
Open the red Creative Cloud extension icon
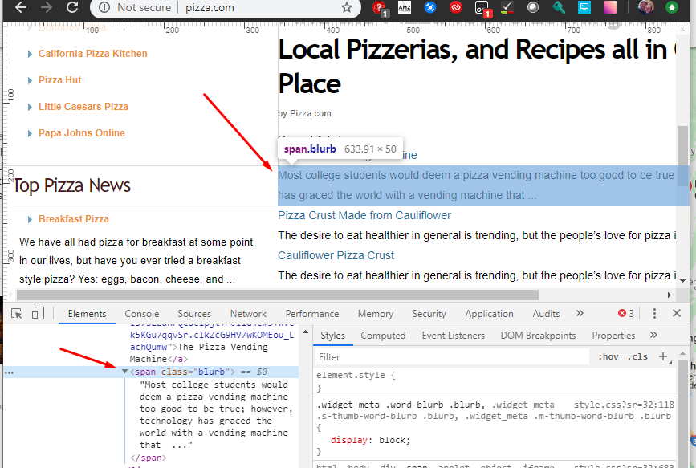click(x=456, y=7)
